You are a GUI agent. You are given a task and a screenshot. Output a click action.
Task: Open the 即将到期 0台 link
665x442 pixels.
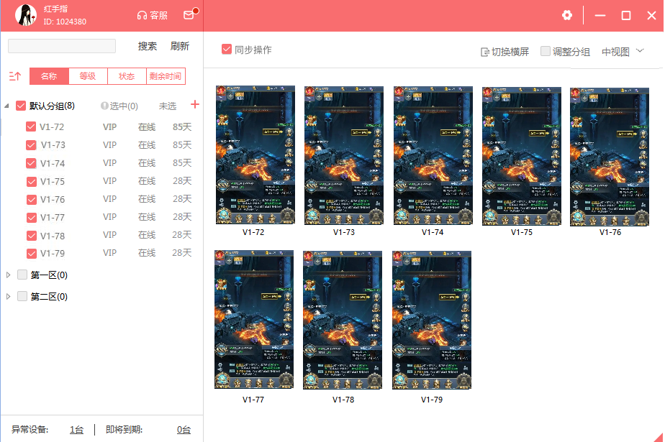point(184,430)
